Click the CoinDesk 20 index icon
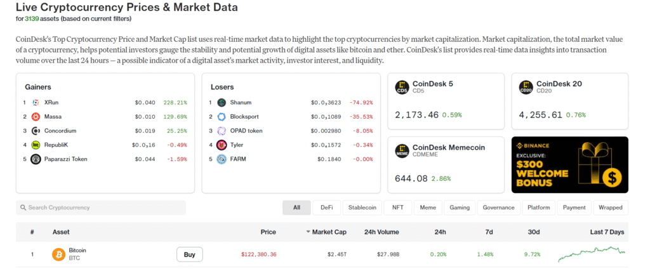Image resolution: width=650 pixels, height=271 pixels. pyautogui.click(x=526, y=88)
